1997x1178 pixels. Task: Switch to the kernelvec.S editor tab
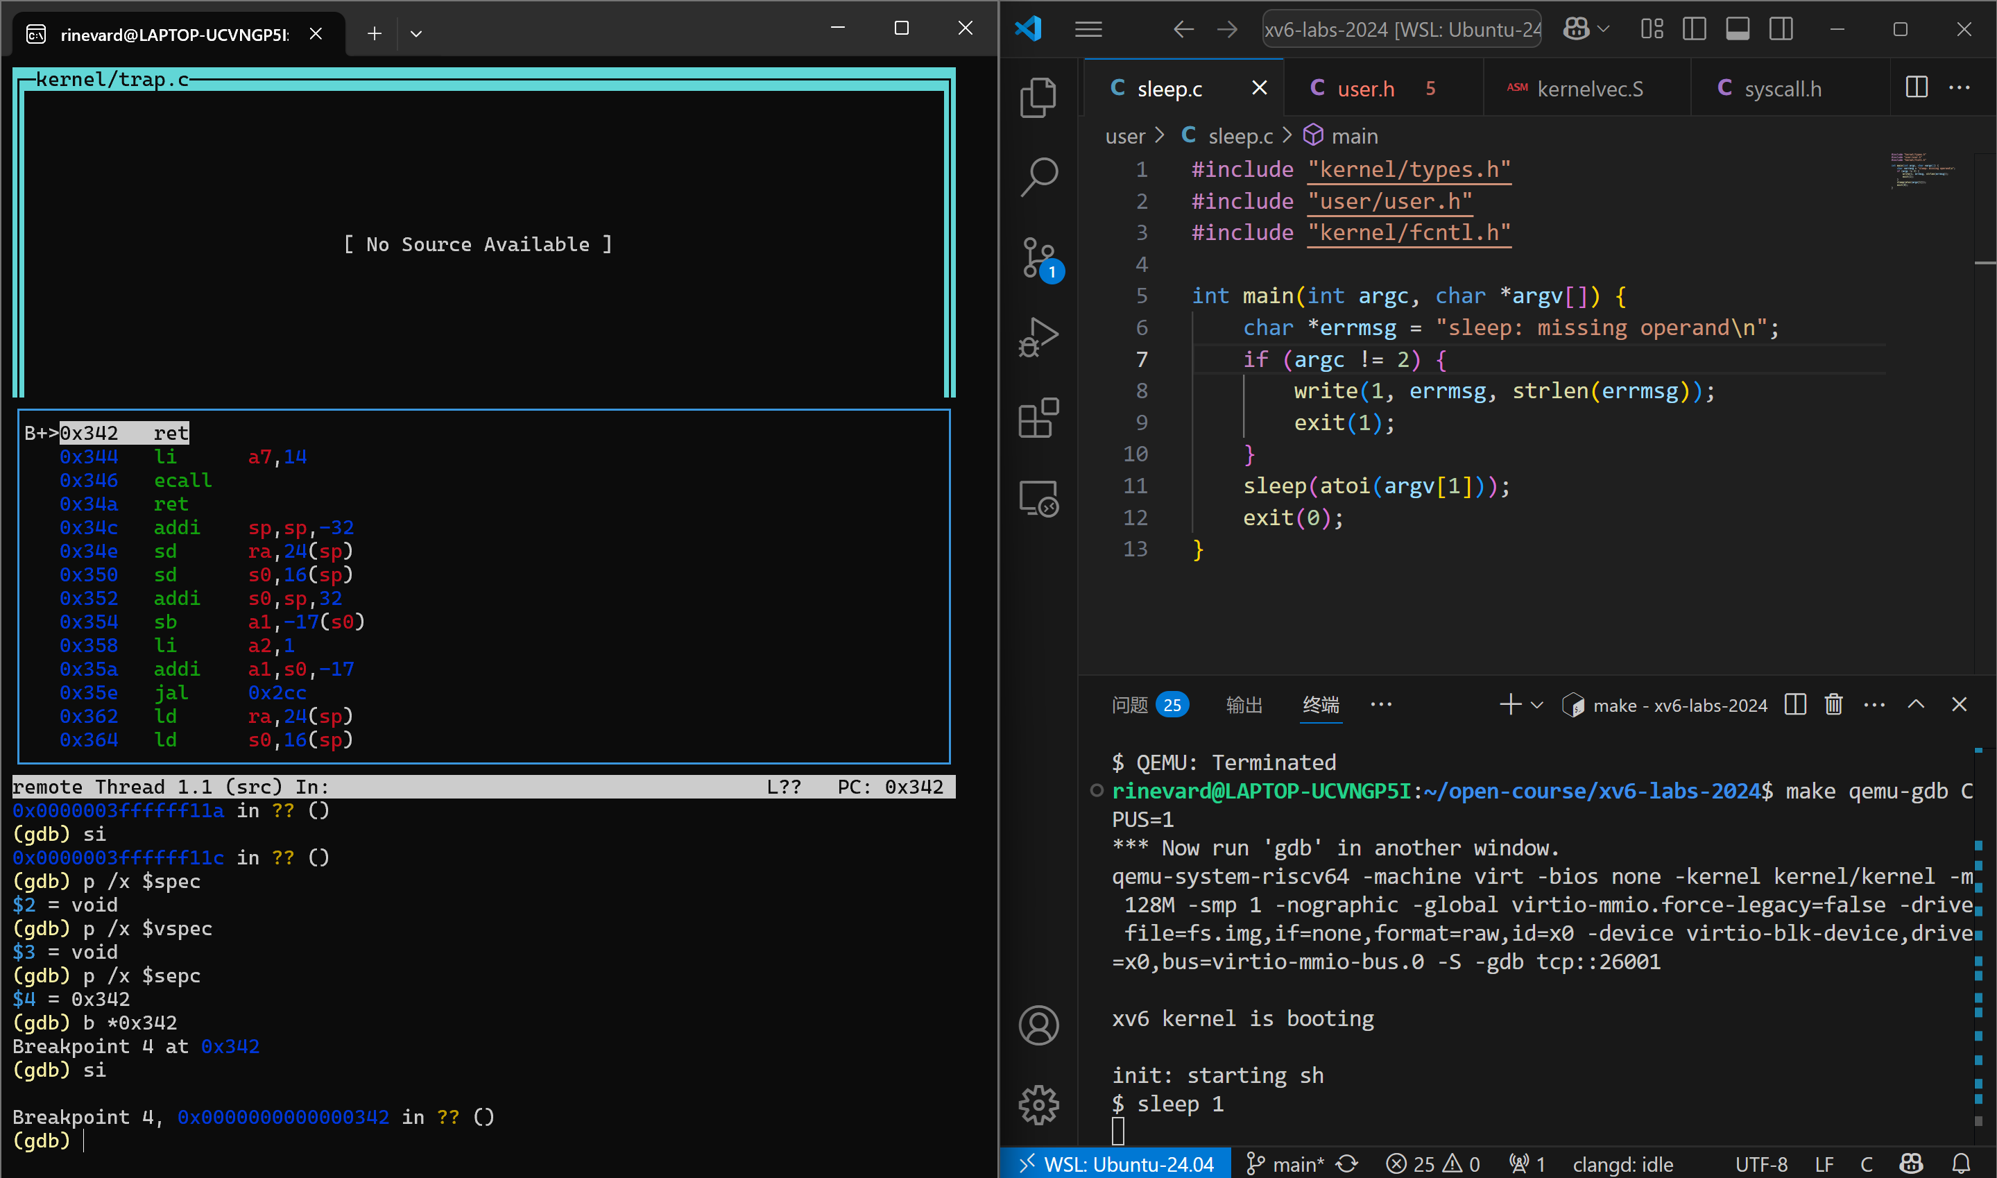click(1588, 89)
